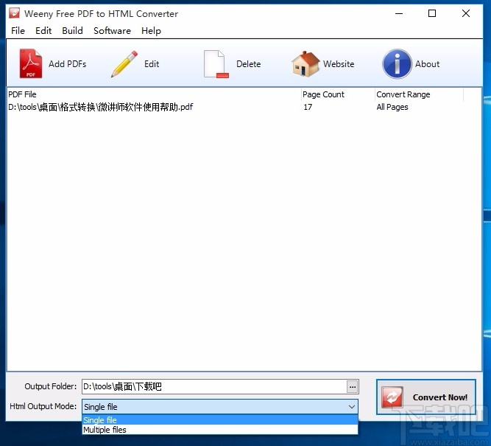This screenshot has width=491, height=446.
Task: Close the converter window
Action: 466,13
